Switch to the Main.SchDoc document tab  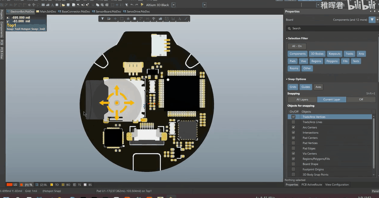coord(48,12)
